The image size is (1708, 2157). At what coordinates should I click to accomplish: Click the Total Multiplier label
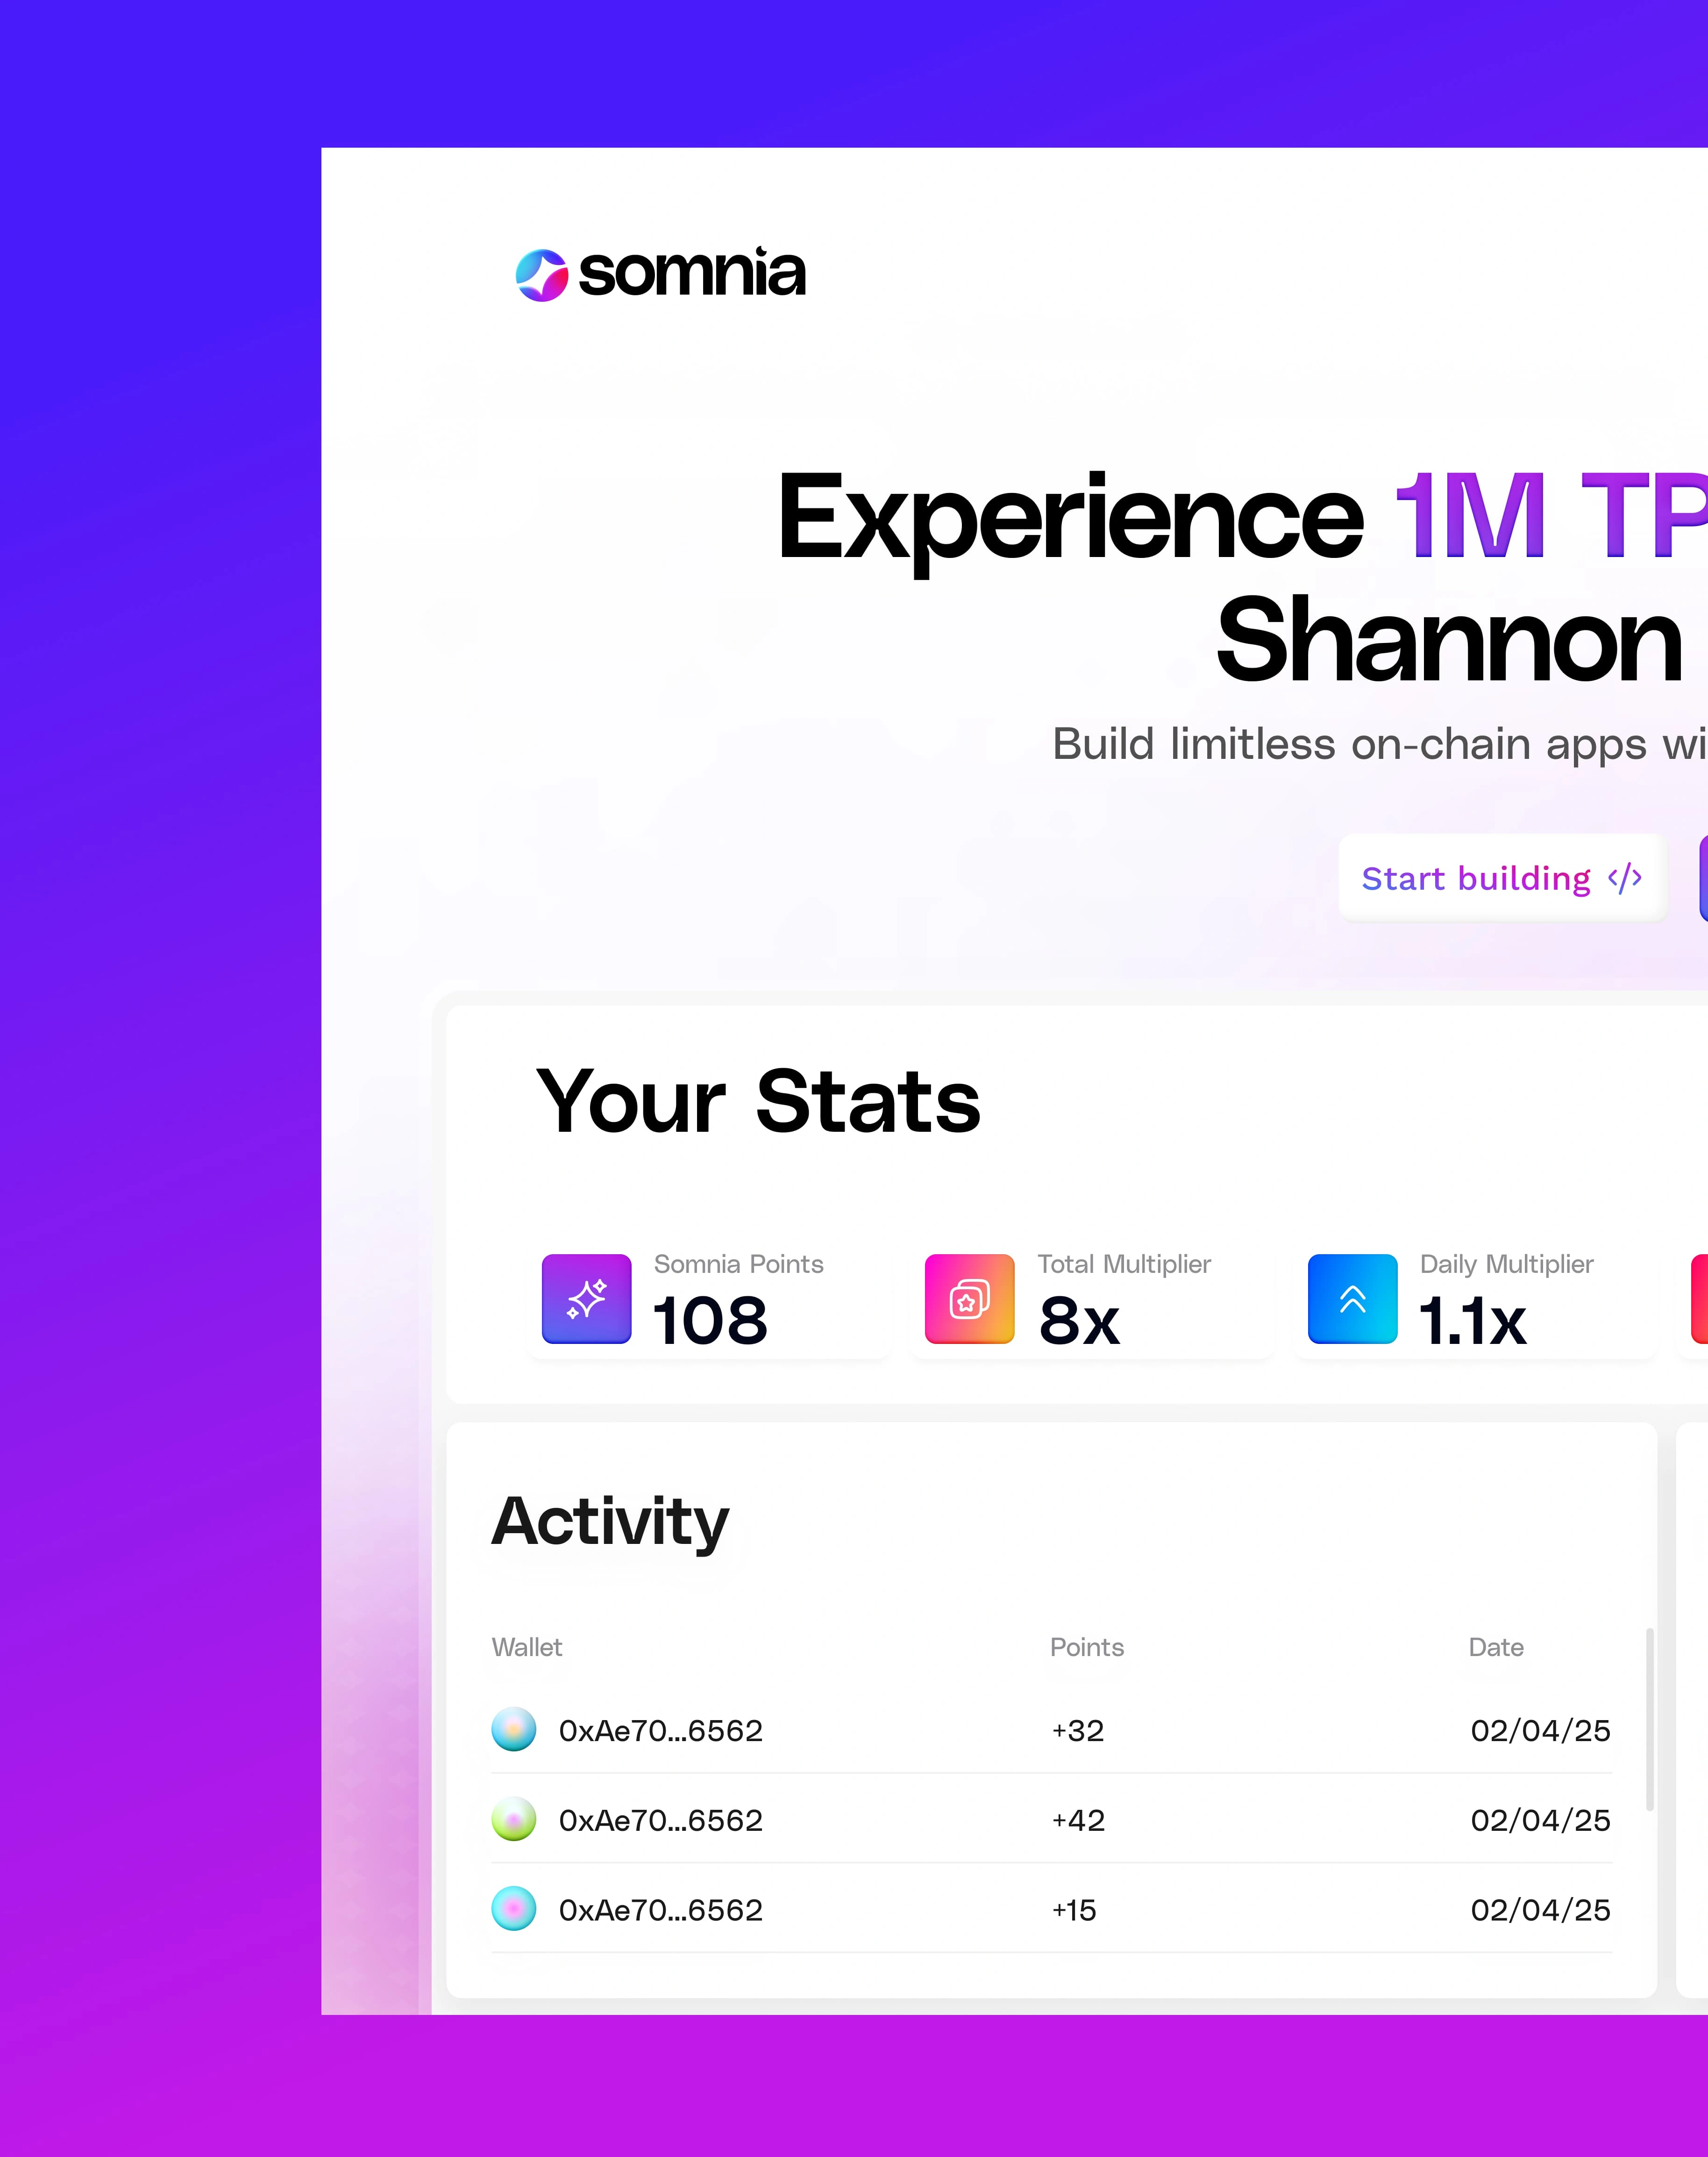(1124, 1264)
